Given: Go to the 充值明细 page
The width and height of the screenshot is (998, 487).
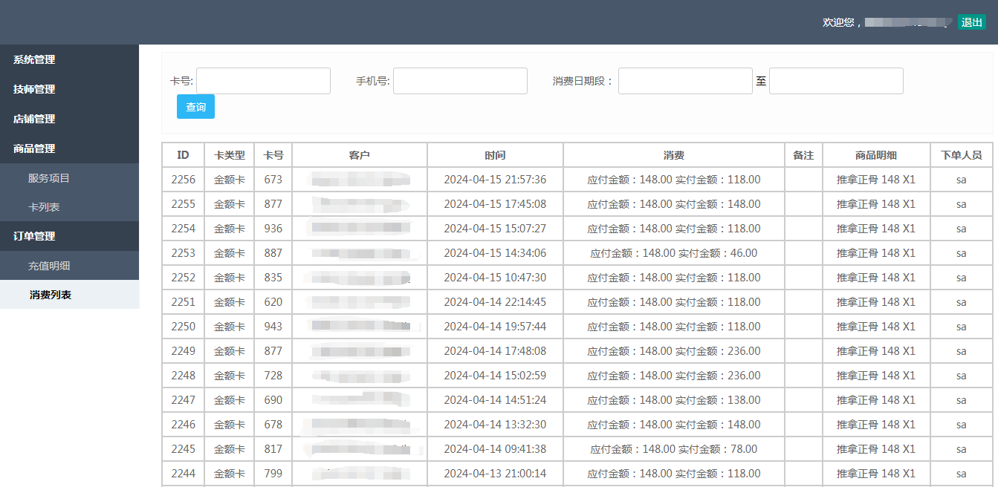Looking at the screenshot, I should [49, 266].
